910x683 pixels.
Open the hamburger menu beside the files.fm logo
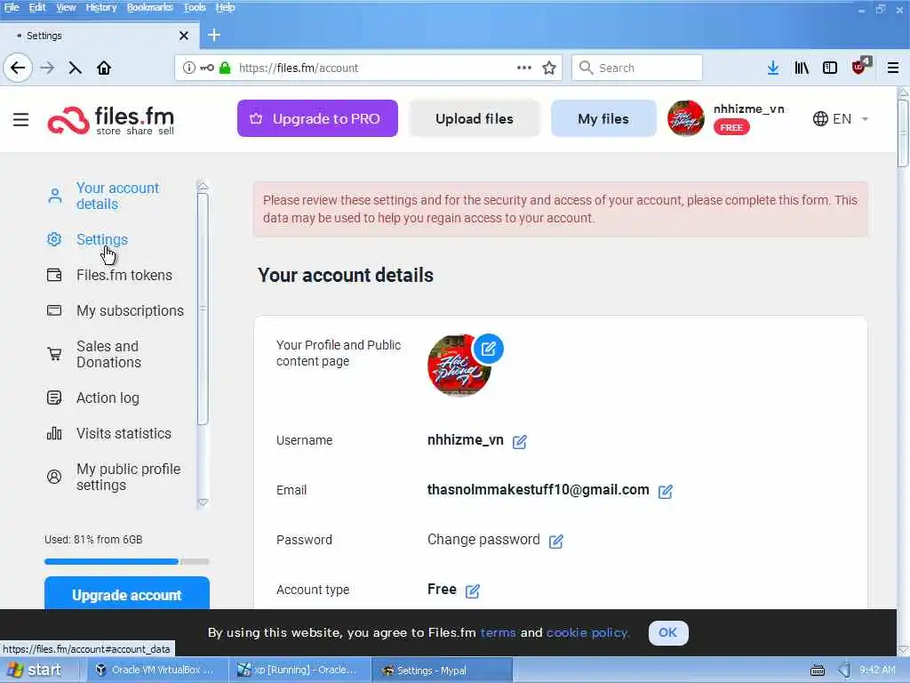(21, 120)
